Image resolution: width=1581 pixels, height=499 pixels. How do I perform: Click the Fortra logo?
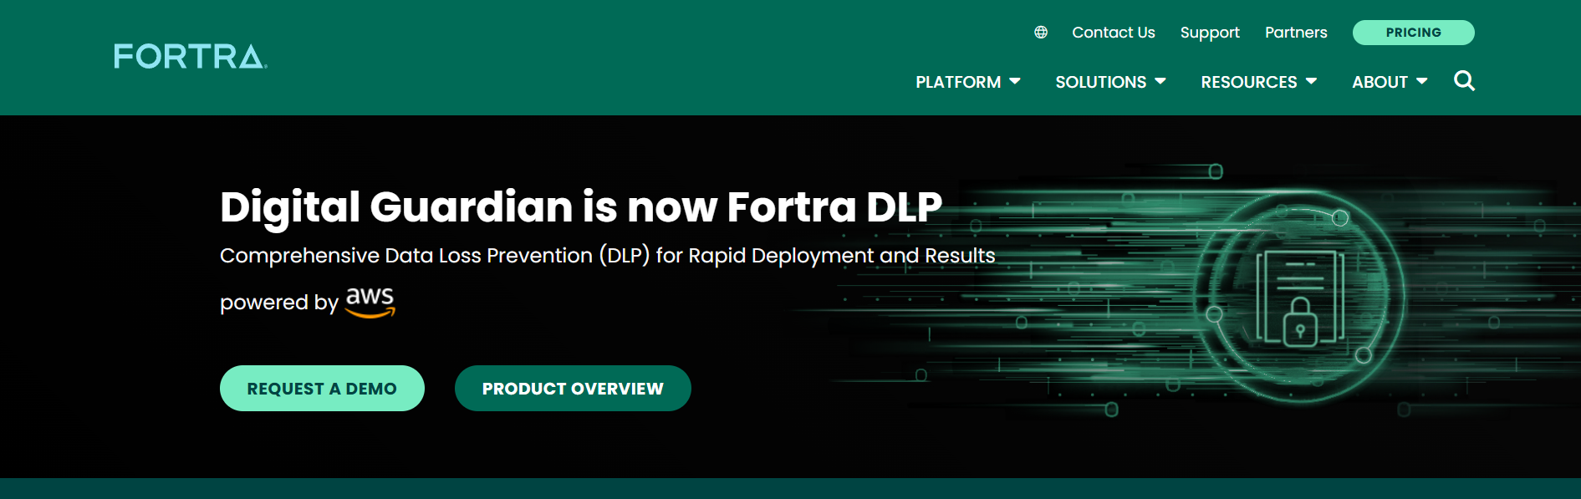point(191,56)
